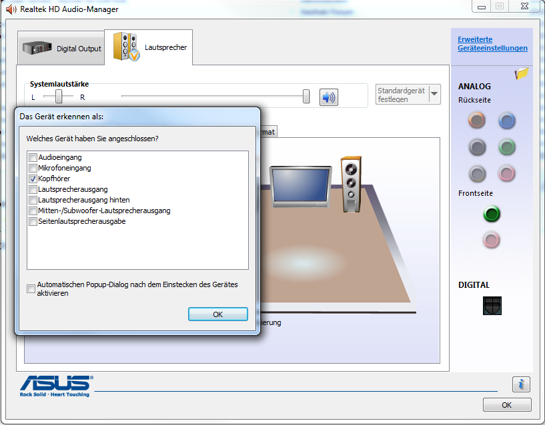The image size is (545, 425).
Task: Uncheck the Kopfhörer checkbox
Action: click(33, 179)
